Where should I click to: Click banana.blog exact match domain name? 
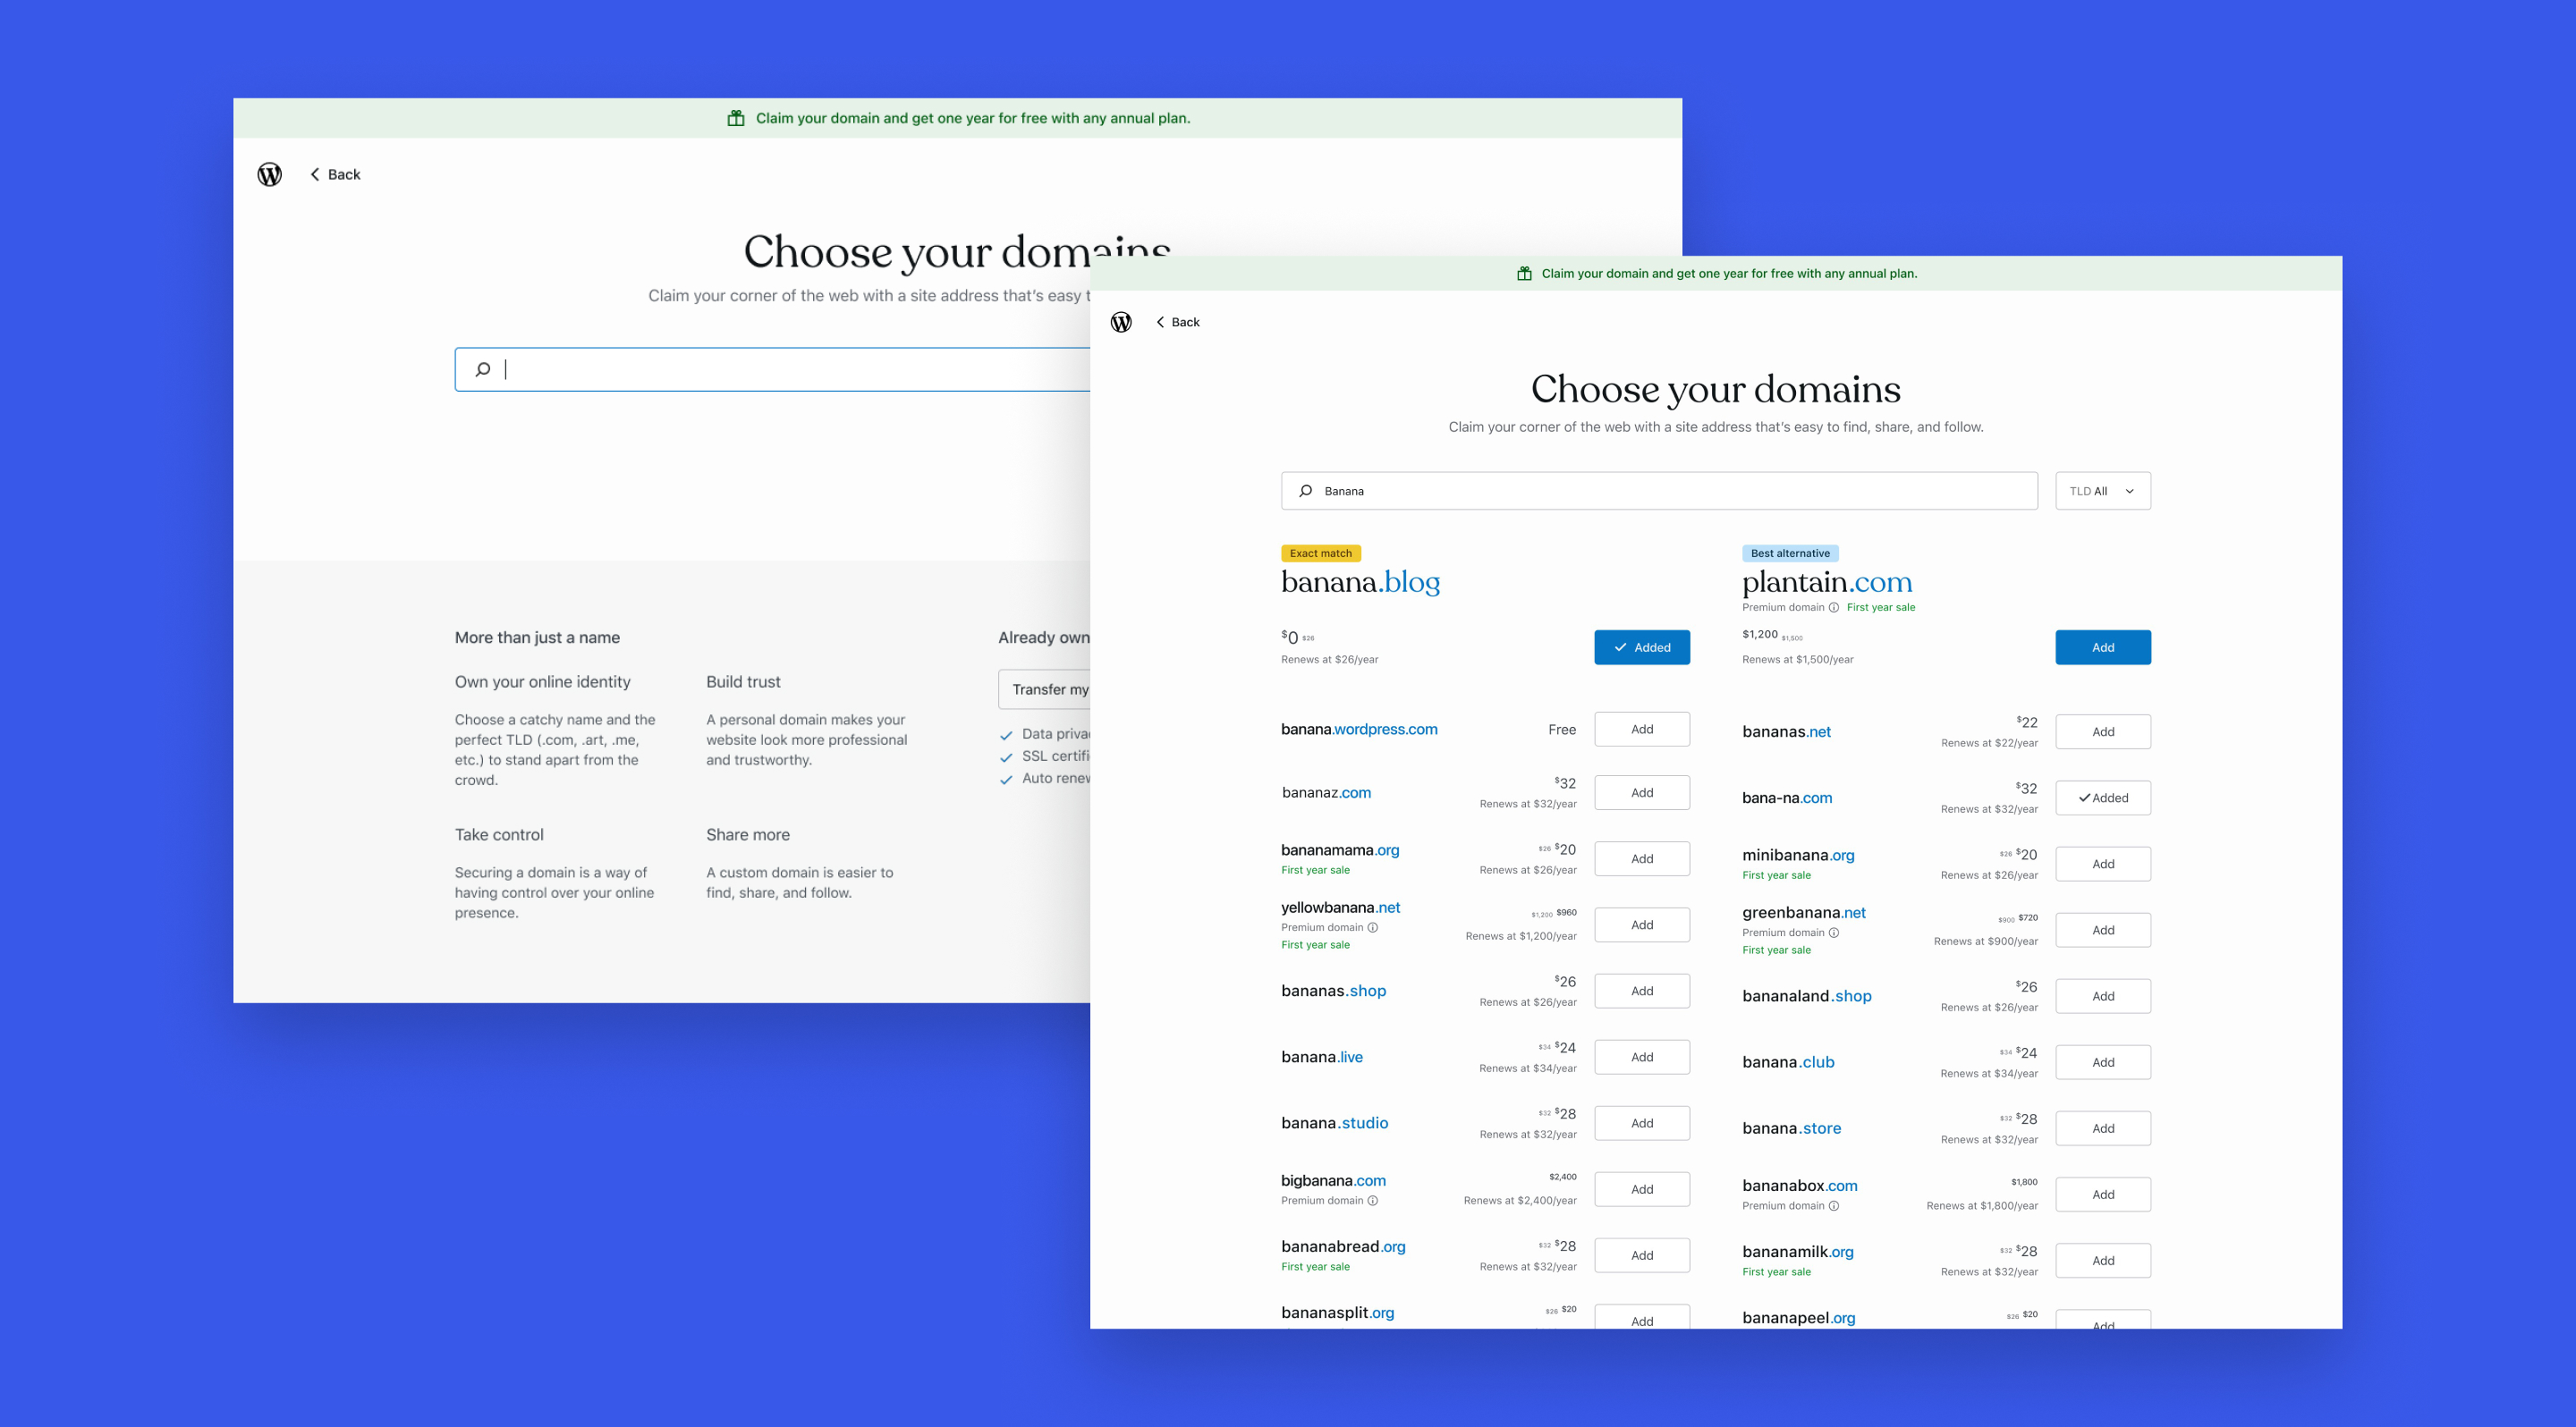click(1360, 581)
